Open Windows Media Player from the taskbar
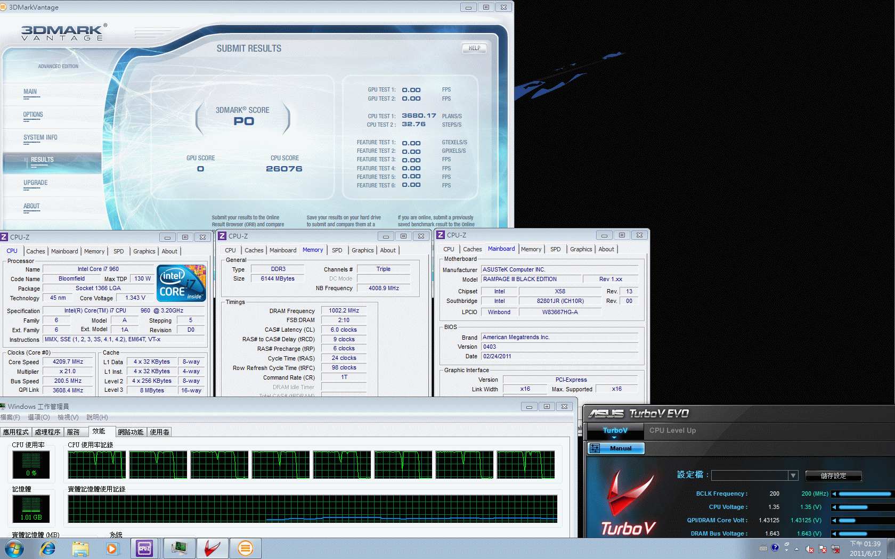Viewport: 895px width, 559px height. click(x=112, y=548)
